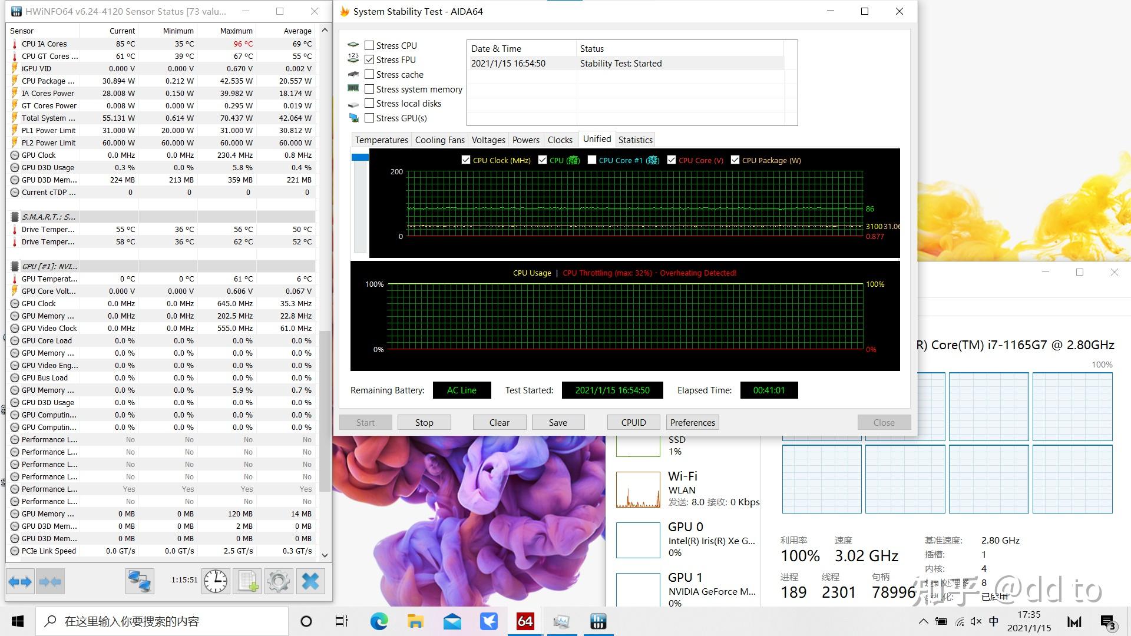Enable Stress cache checkbox
This screenshot has height=636, width=1131.
(x=369, y=74)
